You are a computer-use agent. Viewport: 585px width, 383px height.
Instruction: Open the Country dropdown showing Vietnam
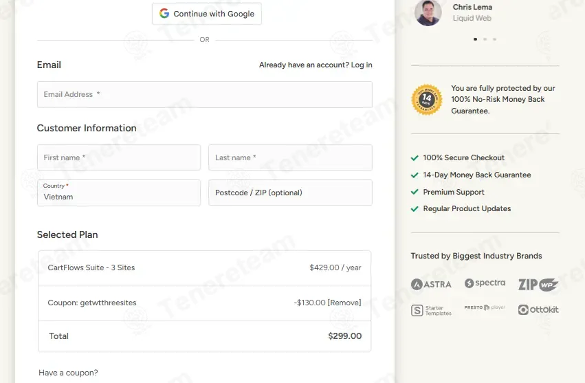tap(119, 193)
